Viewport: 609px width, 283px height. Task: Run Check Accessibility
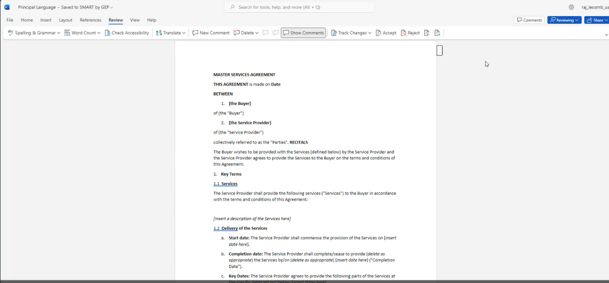pyautogui.click(x=127, y=33)
